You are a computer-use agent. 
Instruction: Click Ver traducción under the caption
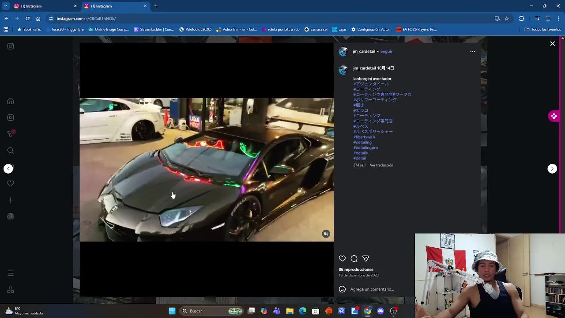(381, 165)
